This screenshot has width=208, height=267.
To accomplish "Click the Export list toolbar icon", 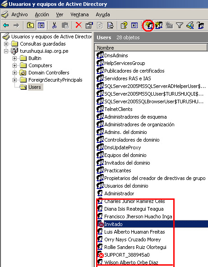I will (x=110, y=26).
